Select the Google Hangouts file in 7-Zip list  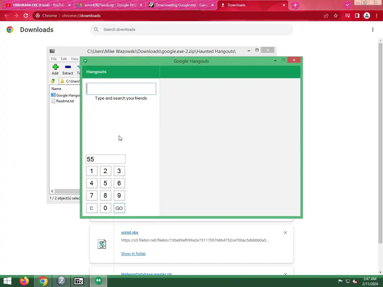(66, 95)
